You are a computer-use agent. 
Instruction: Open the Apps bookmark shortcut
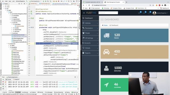85,8
